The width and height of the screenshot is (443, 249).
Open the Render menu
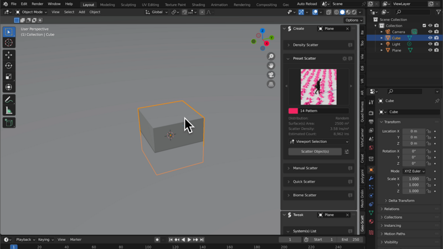[x=37, y=4]
